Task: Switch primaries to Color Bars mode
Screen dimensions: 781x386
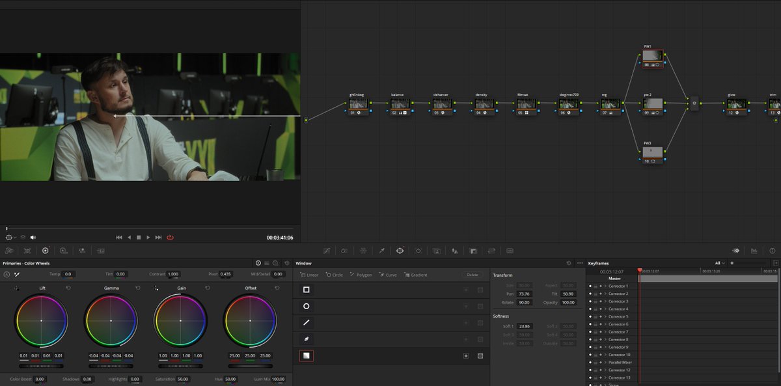Action: 267,263
